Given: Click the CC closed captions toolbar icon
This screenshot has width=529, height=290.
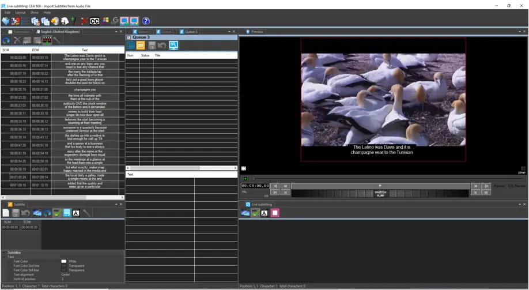Looking at the screenshot, I should 95,21.
